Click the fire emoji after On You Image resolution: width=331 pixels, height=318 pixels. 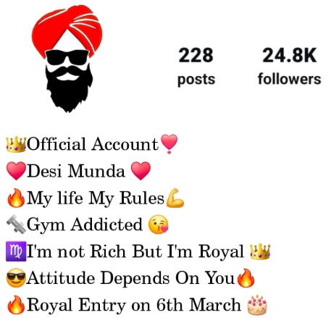click(x=246, y=278)
